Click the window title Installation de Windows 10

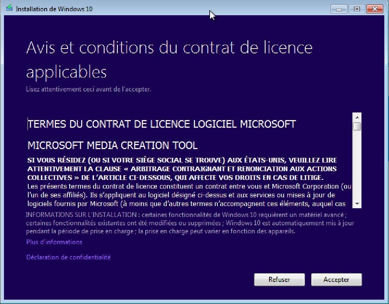click(x=54, y=9)
